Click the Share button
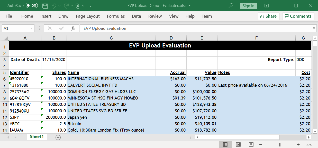318x148 pixels. pos(269,16)
